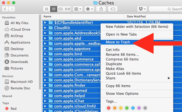Expand the com.apple.akd folder

[45, 38]
